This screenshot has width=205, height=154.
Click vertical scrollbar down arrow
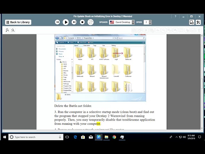pos(202,128)
